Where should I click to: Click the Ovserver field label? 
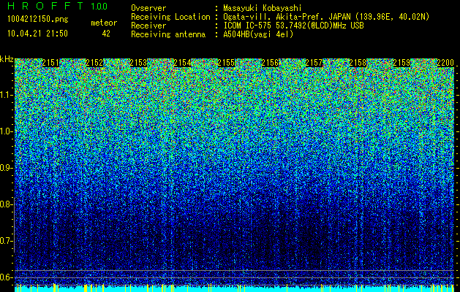(148, 8)
